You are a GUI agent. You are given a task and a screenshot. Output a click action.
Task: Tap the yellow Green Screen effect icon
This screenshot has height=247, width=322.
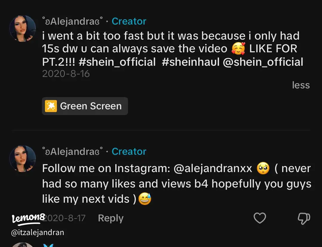coord(51,106)
